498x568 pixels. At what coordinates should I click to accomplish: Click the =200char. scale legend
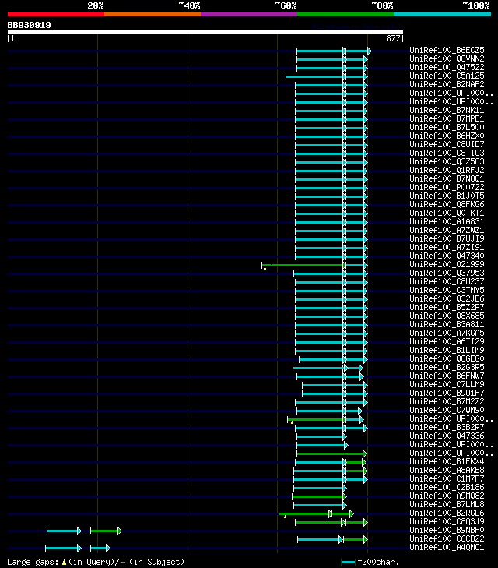click(x=370, y=563)
